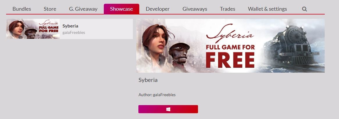The height and width of the screenshot is (119, 339).
Task: Click galaFreebies under the list item title
Action: [74, 32]
